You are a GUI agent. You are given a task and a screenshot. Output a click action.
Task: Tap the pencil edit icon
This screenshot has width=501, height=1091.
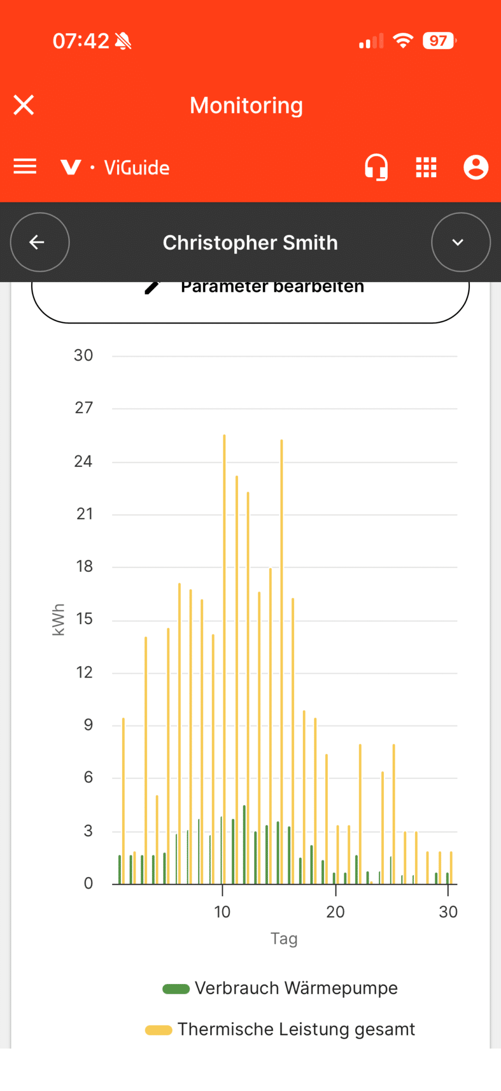click(152, 287)
